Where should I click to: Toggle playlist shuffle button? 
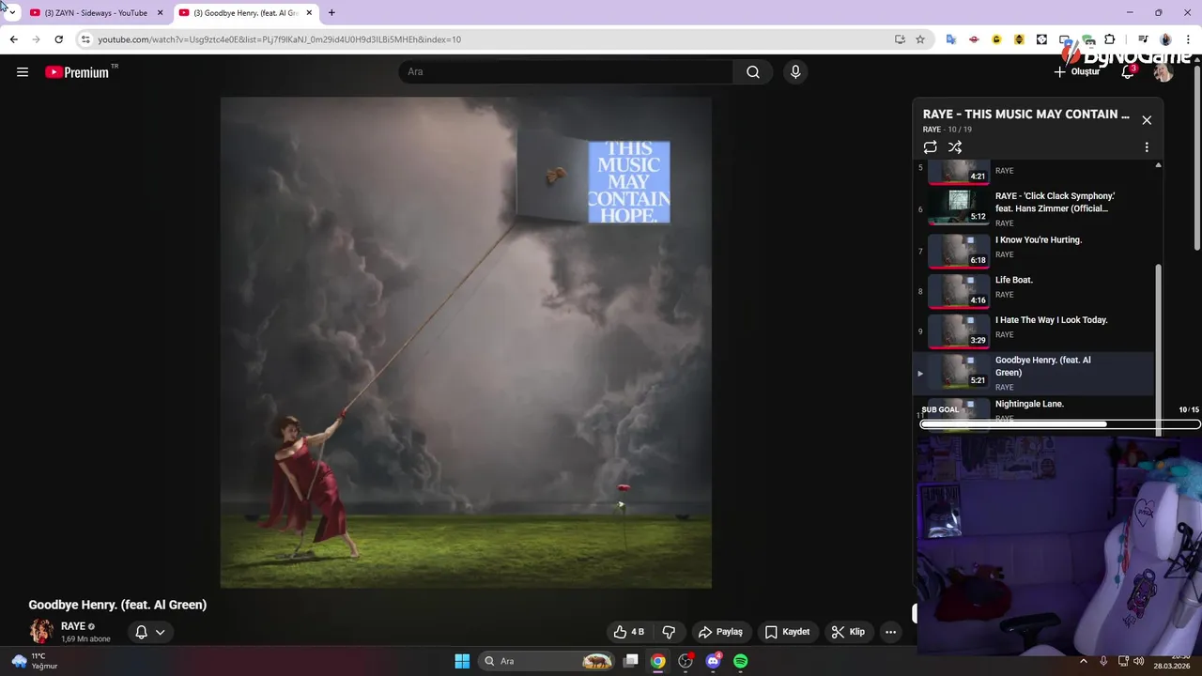(x=955, y=147)
